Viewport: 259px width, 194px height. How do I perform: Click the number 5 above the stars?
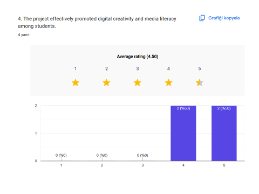point(200,68)
